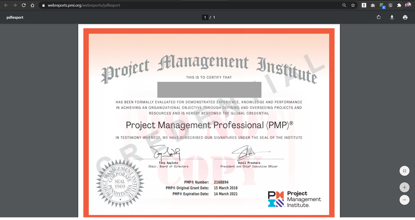
Task: Rotate the PDF clockwise
Action: 379,17
